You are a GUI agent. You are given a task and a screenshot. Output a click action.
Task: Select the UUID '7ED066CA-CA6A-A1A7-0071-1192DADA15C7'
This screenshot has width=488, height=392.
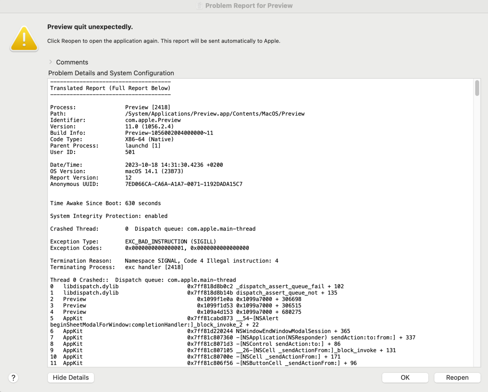[184, 184]
